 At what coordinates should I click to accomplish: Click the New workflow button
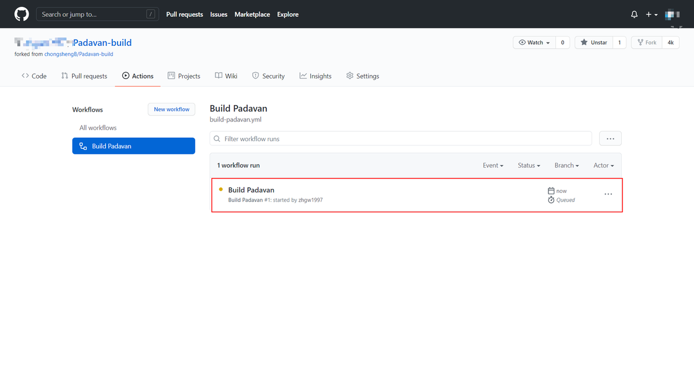171,109
